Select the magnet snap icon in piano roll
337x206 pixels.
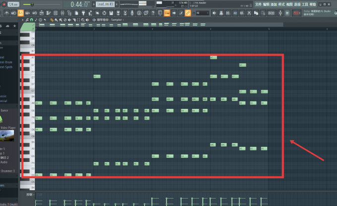[x=32, y=20]
